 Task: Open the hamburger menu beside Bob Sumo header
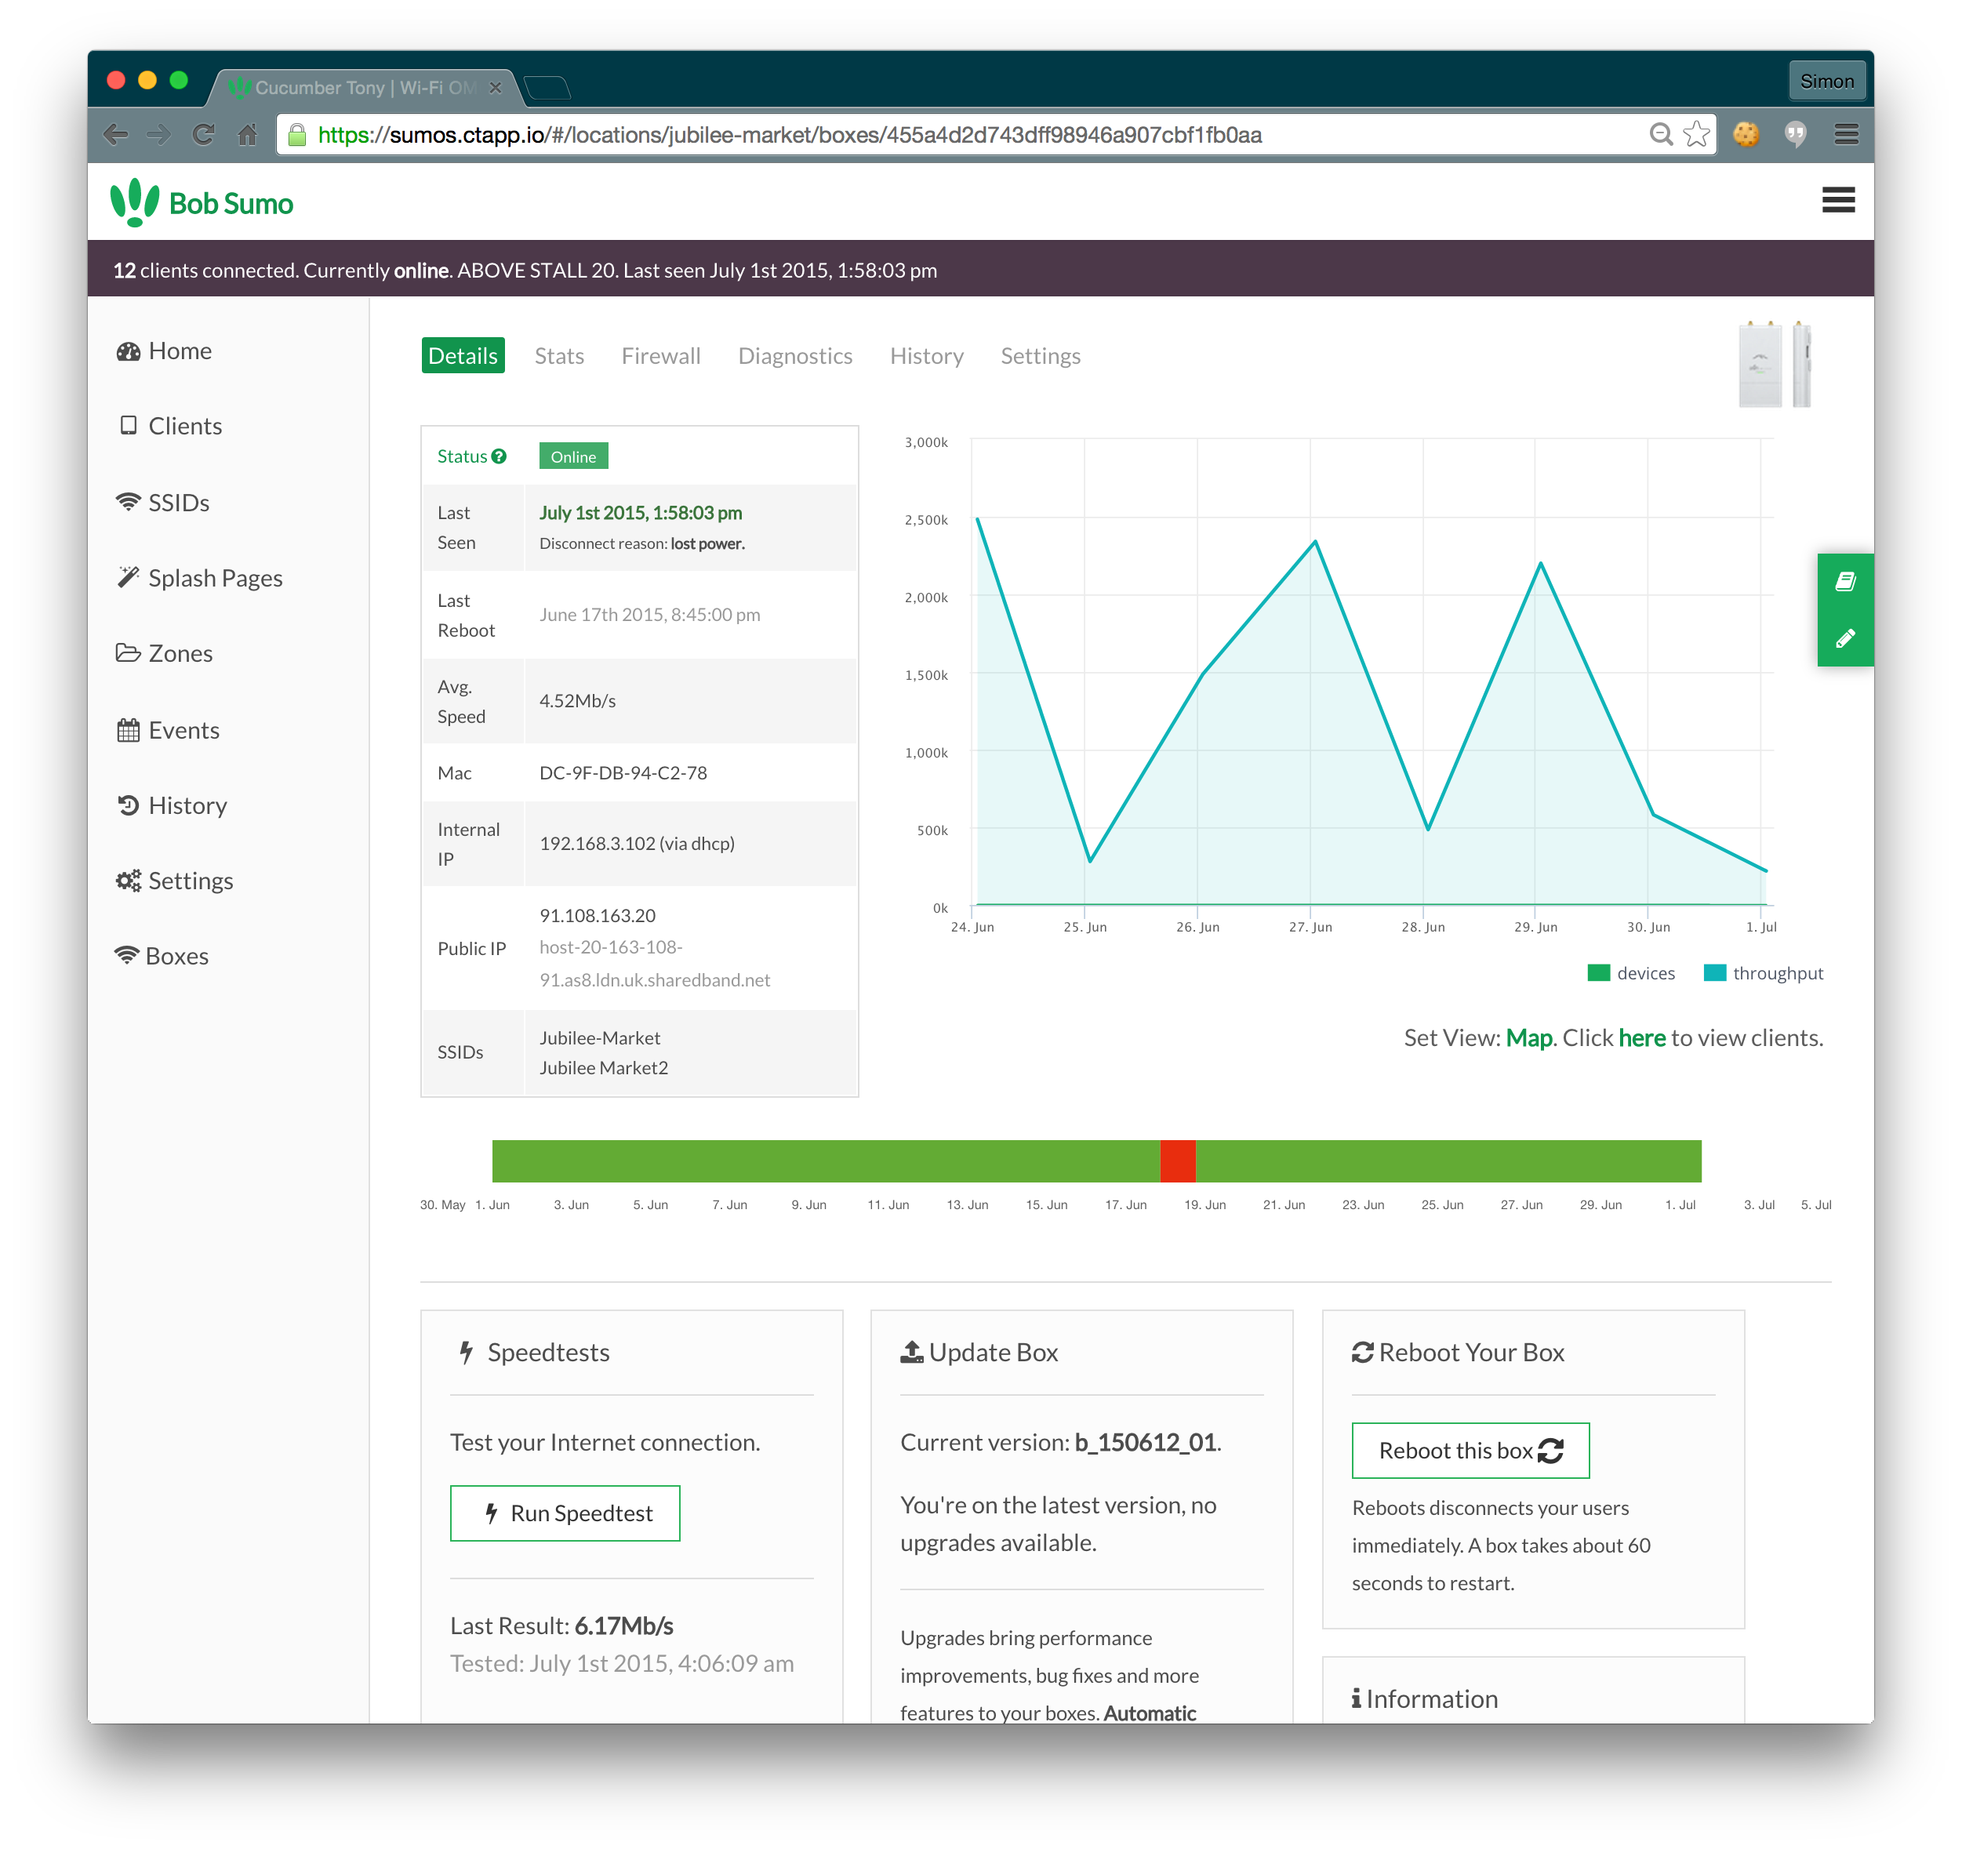pyautogui.click(x=1837, y=199)
